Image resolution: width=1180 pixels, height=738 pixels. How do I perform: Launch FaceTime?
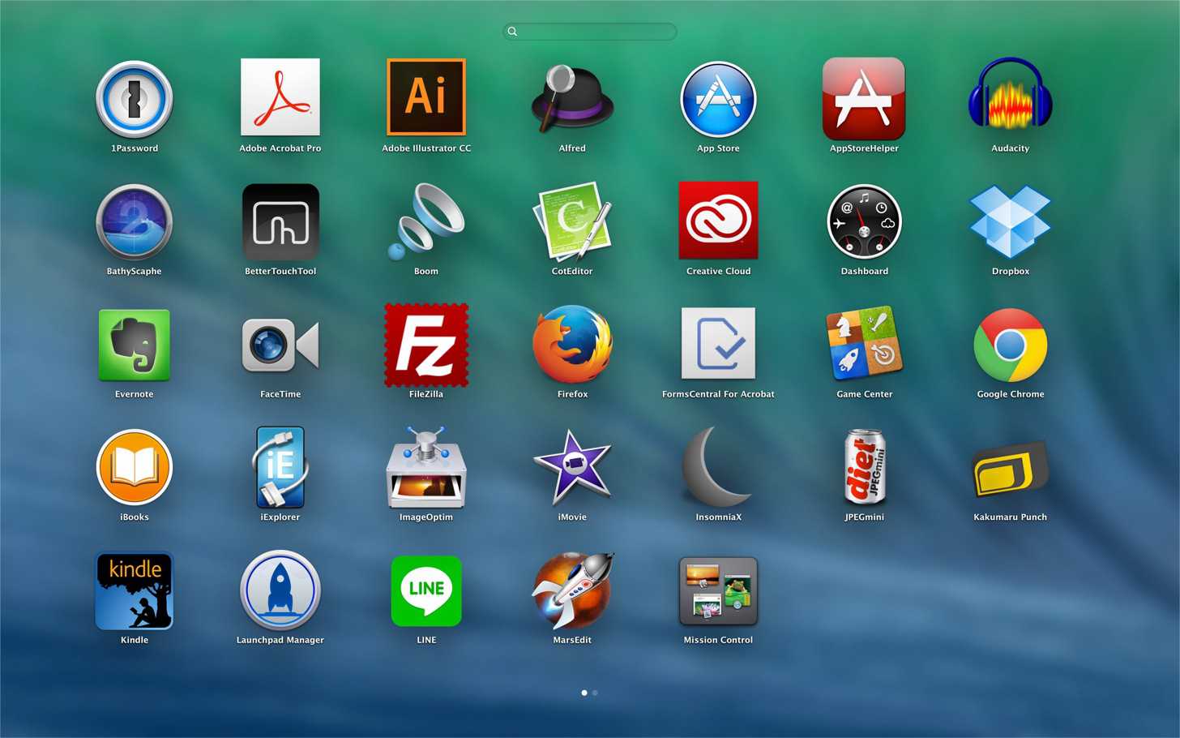click(x=280, y=345)
